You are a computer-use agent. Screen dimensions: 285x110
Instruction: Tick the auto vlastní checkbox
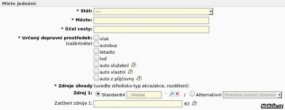96,71
